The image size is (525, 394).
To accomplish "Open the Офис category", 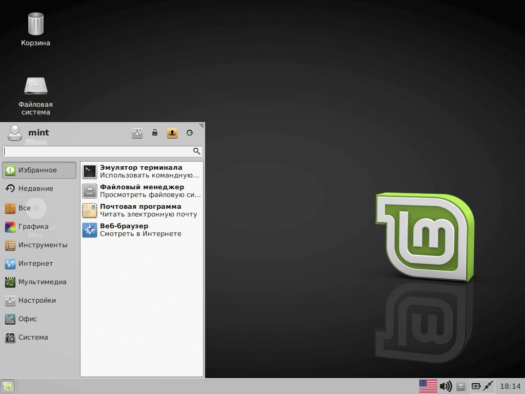I will tap(39, 319).
